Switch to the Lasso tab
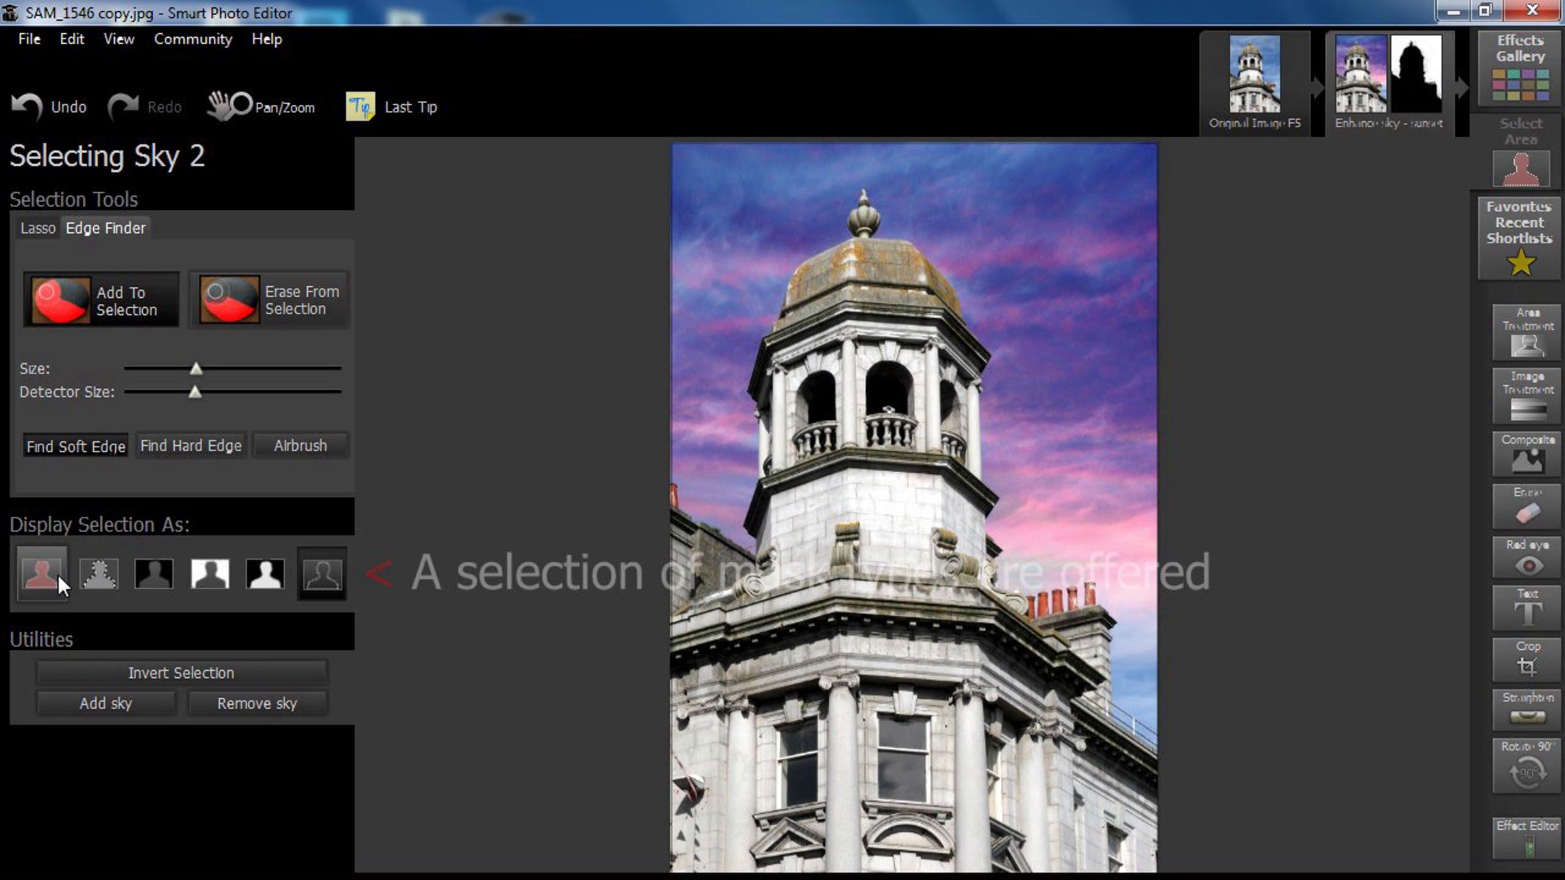Image resolution: width=1565 pixels, height=880 pixels. click(38, 228)
